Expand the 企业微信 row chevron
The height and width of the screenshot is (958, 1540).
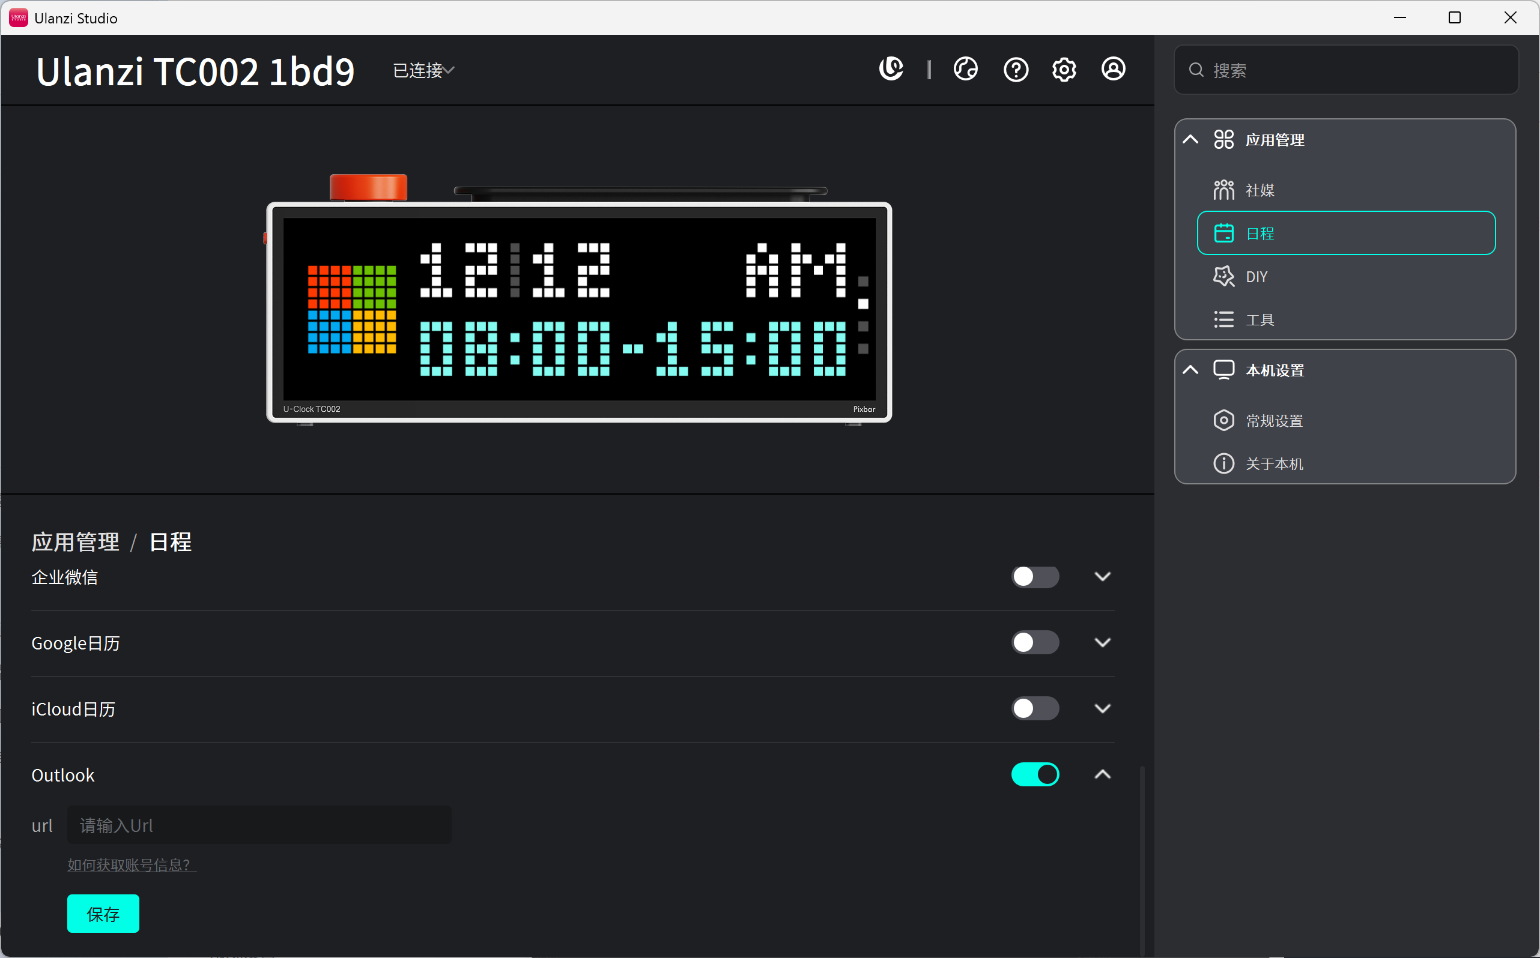point(1103,577)
